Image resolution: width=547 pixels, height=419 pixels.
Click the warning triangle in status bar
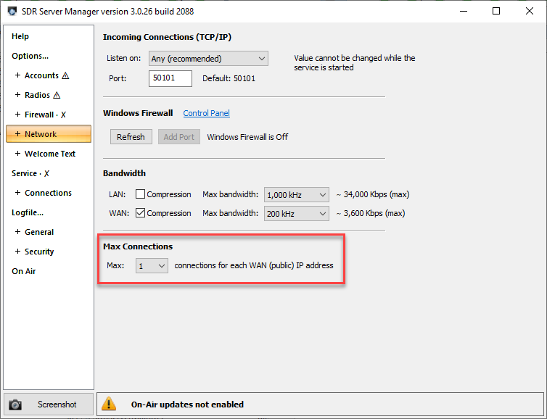(109, 404)
